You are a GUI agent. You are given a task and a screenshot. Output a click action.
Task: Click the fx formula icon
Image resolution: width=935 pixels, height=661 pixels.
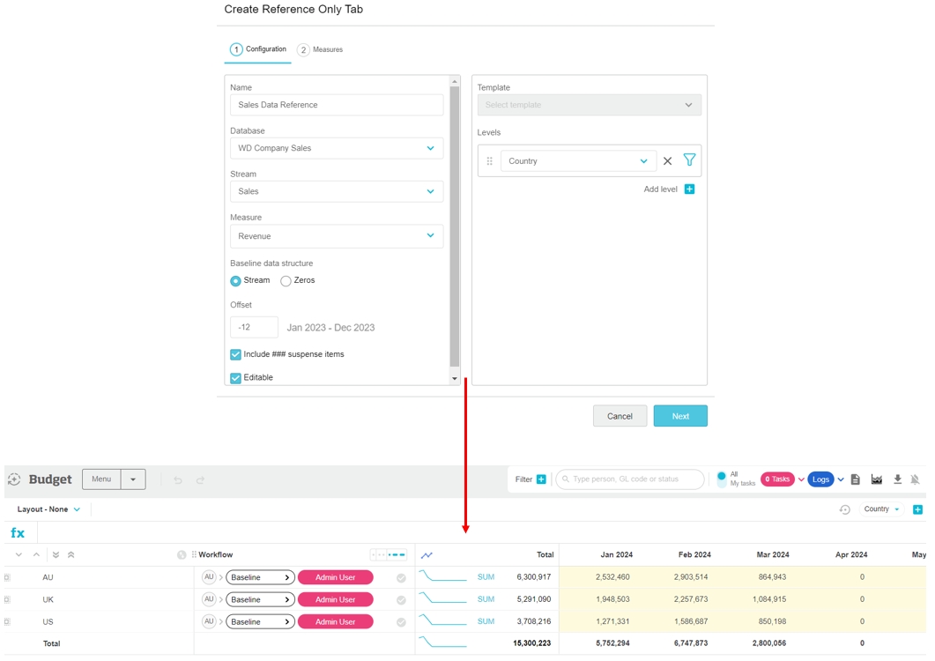click(18, 533)
